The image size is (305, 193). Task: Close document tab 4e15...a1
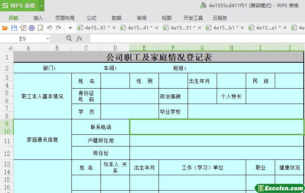pos(285,28)
